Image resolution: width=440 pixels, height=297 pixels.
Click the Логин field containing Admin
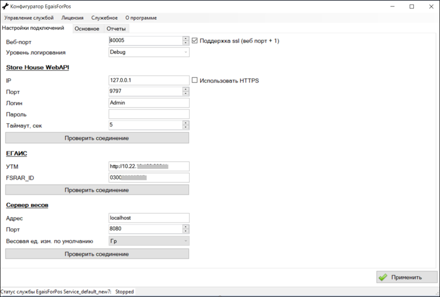(x=148, y=102)
